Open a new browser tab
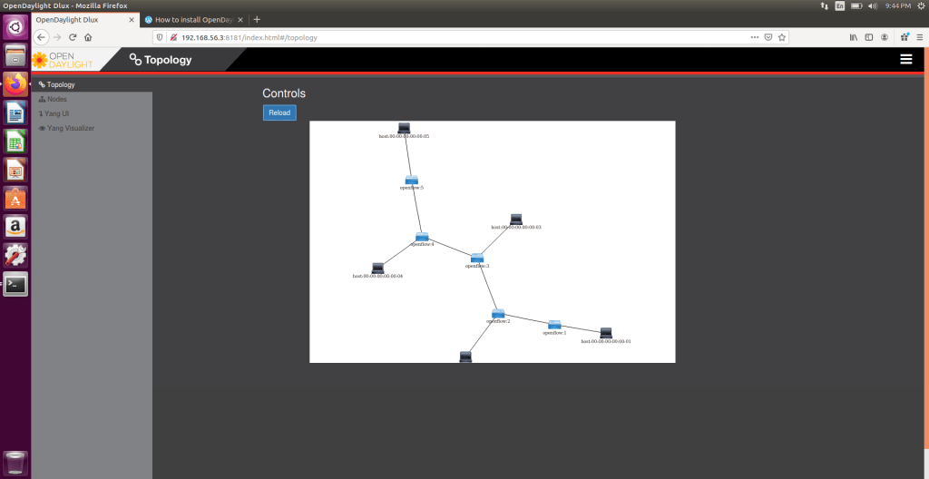The image size is (929, 479). point(258,19)
